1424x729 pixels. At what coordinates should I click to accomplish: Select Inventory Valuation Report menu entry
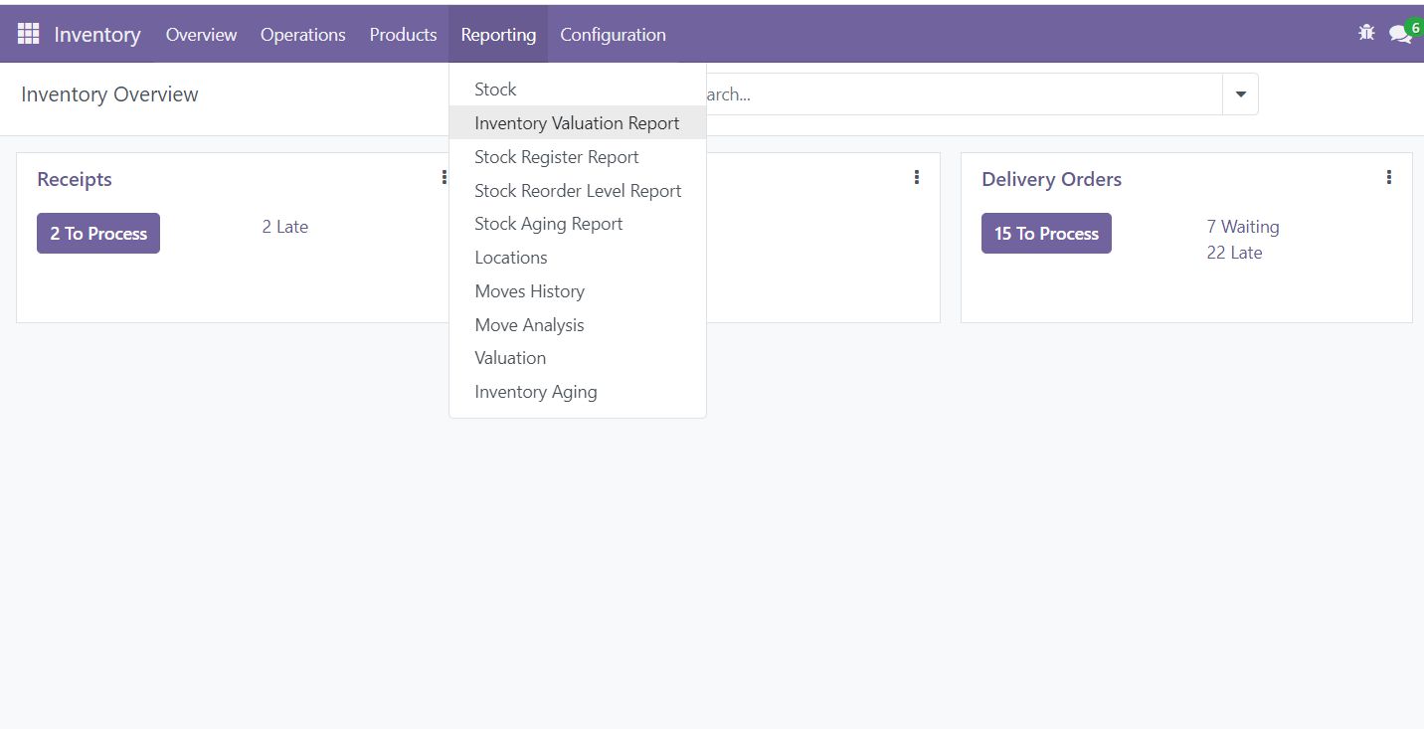tap(577, 123)
